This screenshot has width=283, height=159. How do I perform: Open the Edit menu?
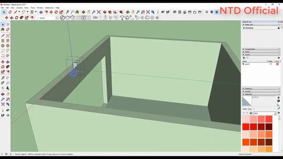click(x=7, y=8)
